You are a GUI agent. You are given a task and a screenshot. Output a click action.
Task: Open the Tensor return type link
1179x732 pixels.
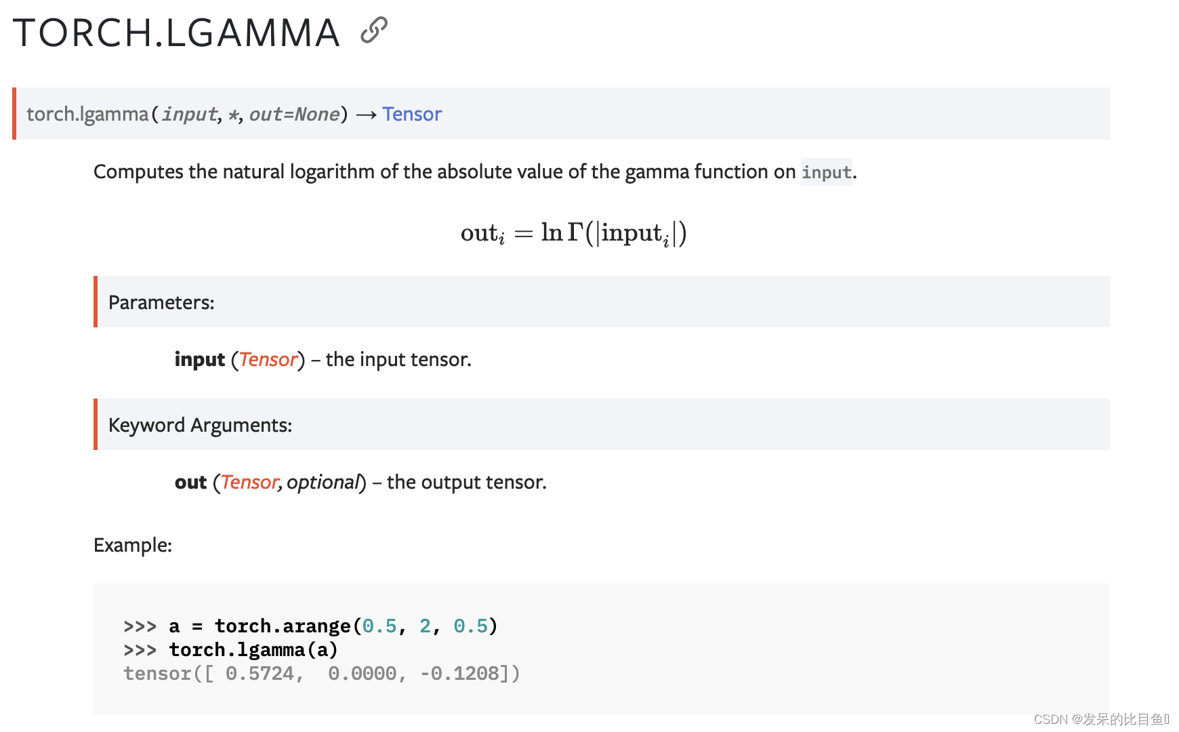tap(412, 114)
